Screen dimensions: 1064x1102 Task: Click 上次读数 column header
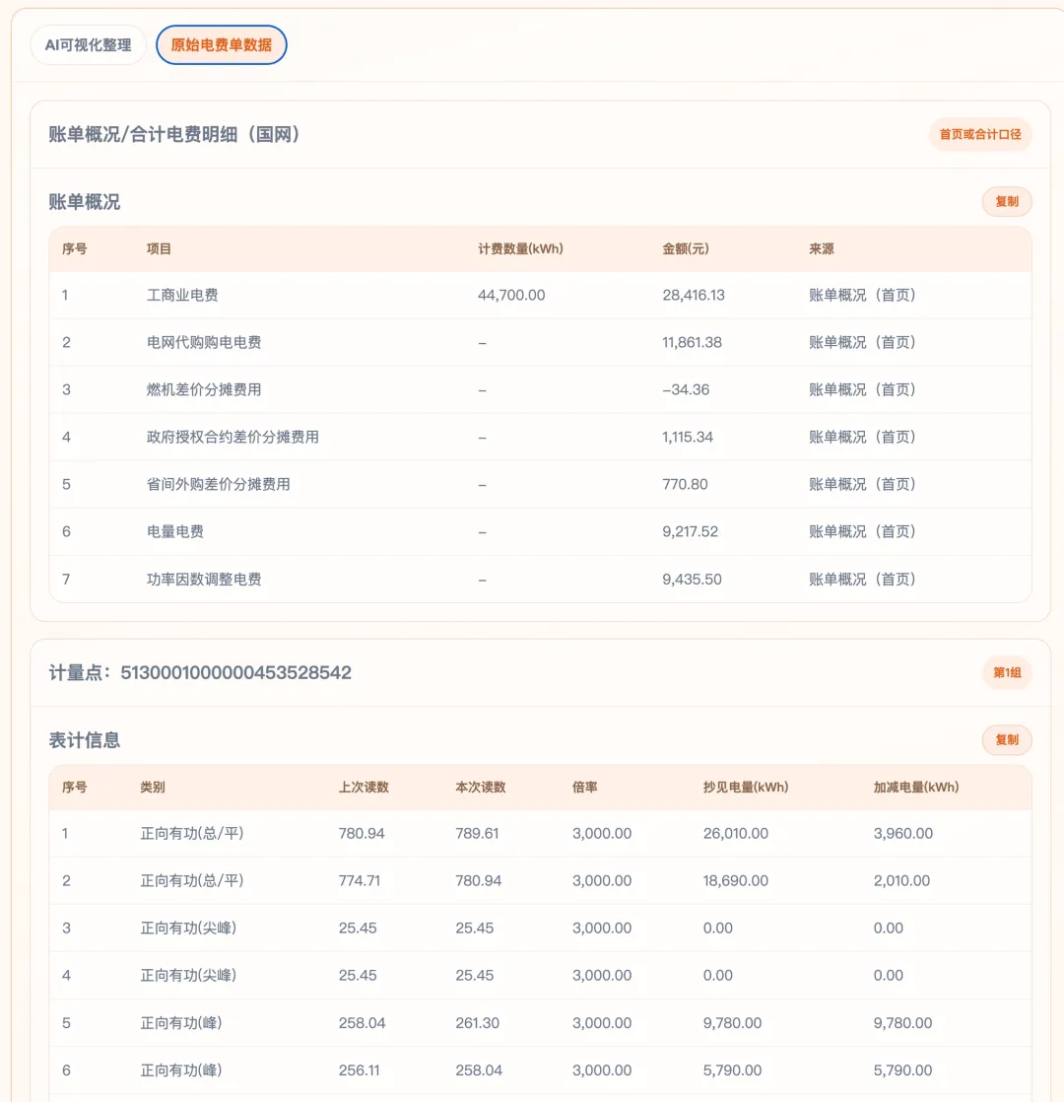point(364,788)
